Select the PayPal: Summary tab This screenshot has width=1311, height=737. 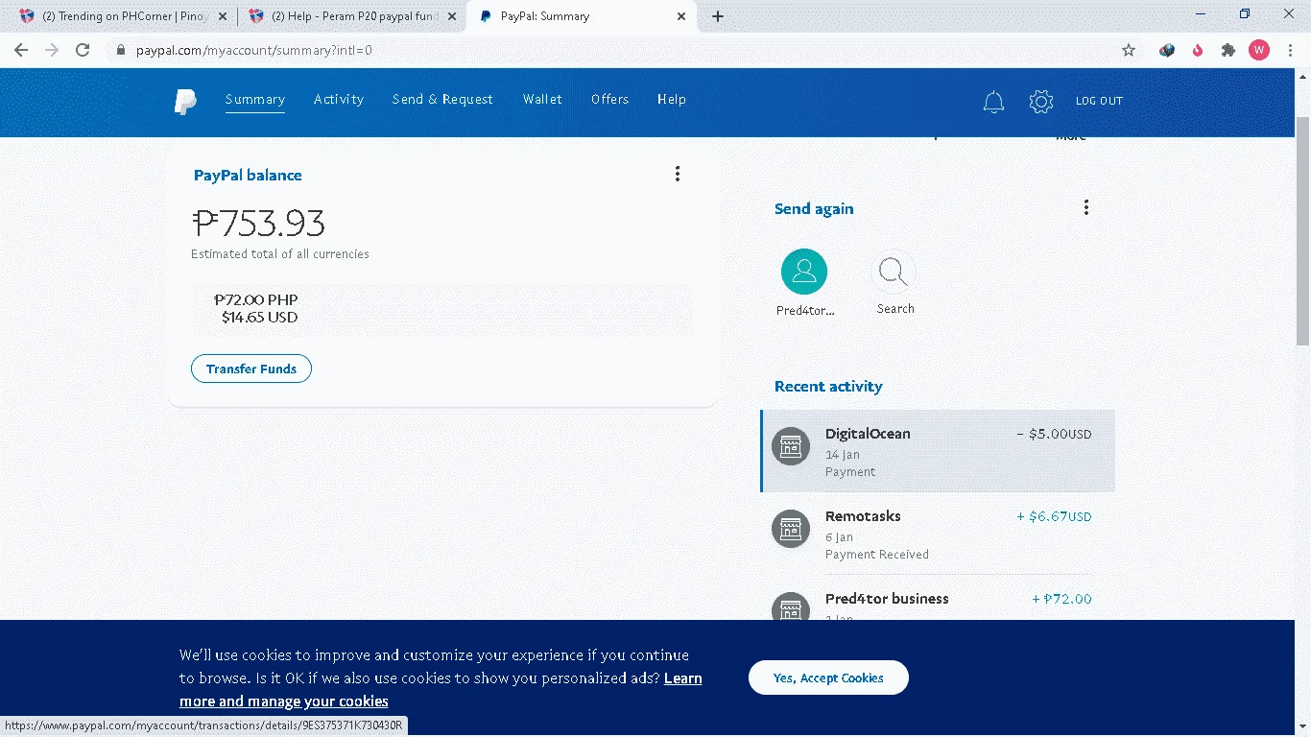tap(581, 16)
